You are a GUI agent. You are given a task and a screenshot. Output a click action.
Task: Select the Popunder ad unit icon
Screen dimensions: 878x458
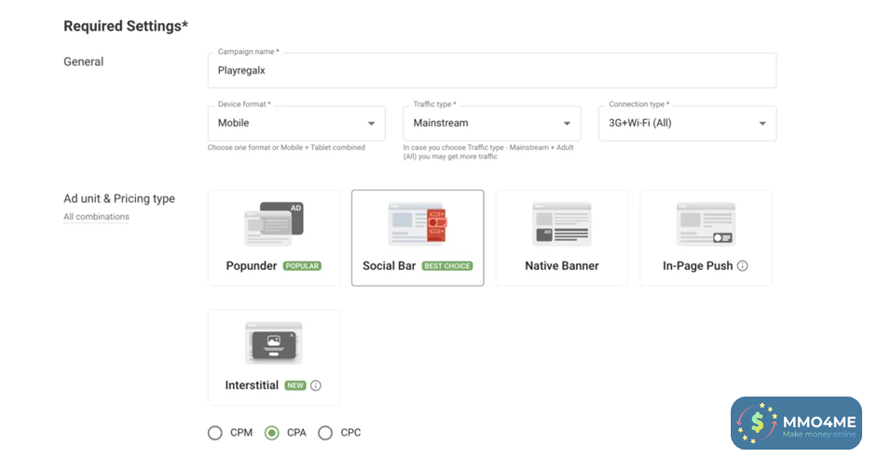click(273, 223)
